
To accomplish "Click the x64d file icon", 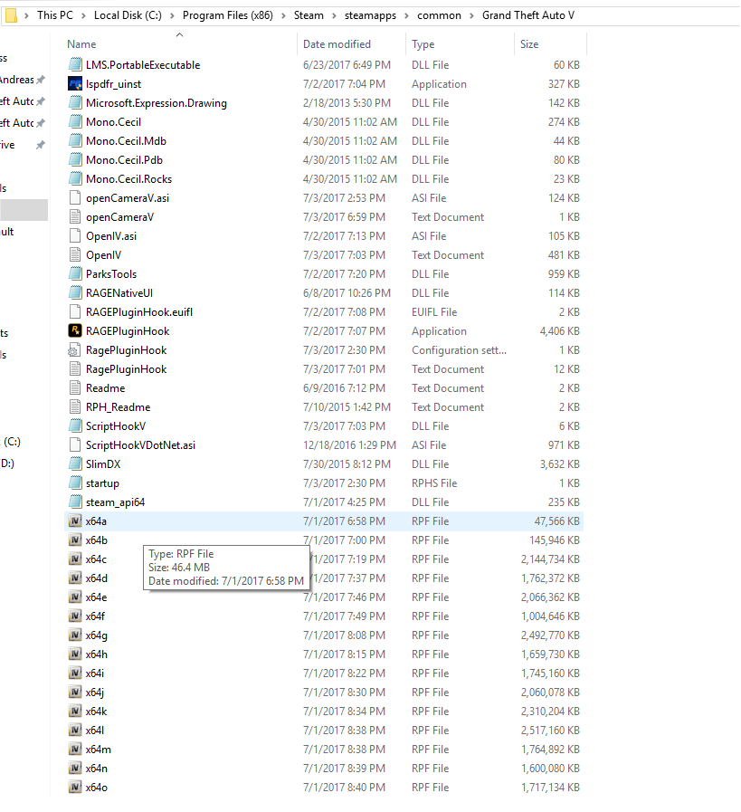I will (75, 578).
